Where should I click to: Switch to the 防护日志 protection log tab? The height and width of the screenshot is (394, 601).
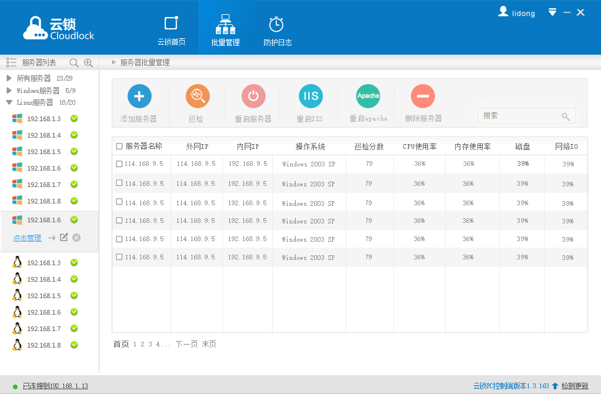click(x=277, y=31)
